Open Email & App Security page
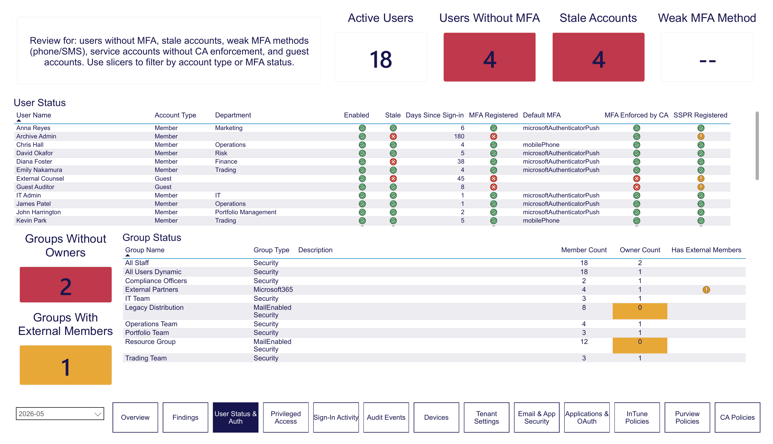 click(x=536, y=417)
